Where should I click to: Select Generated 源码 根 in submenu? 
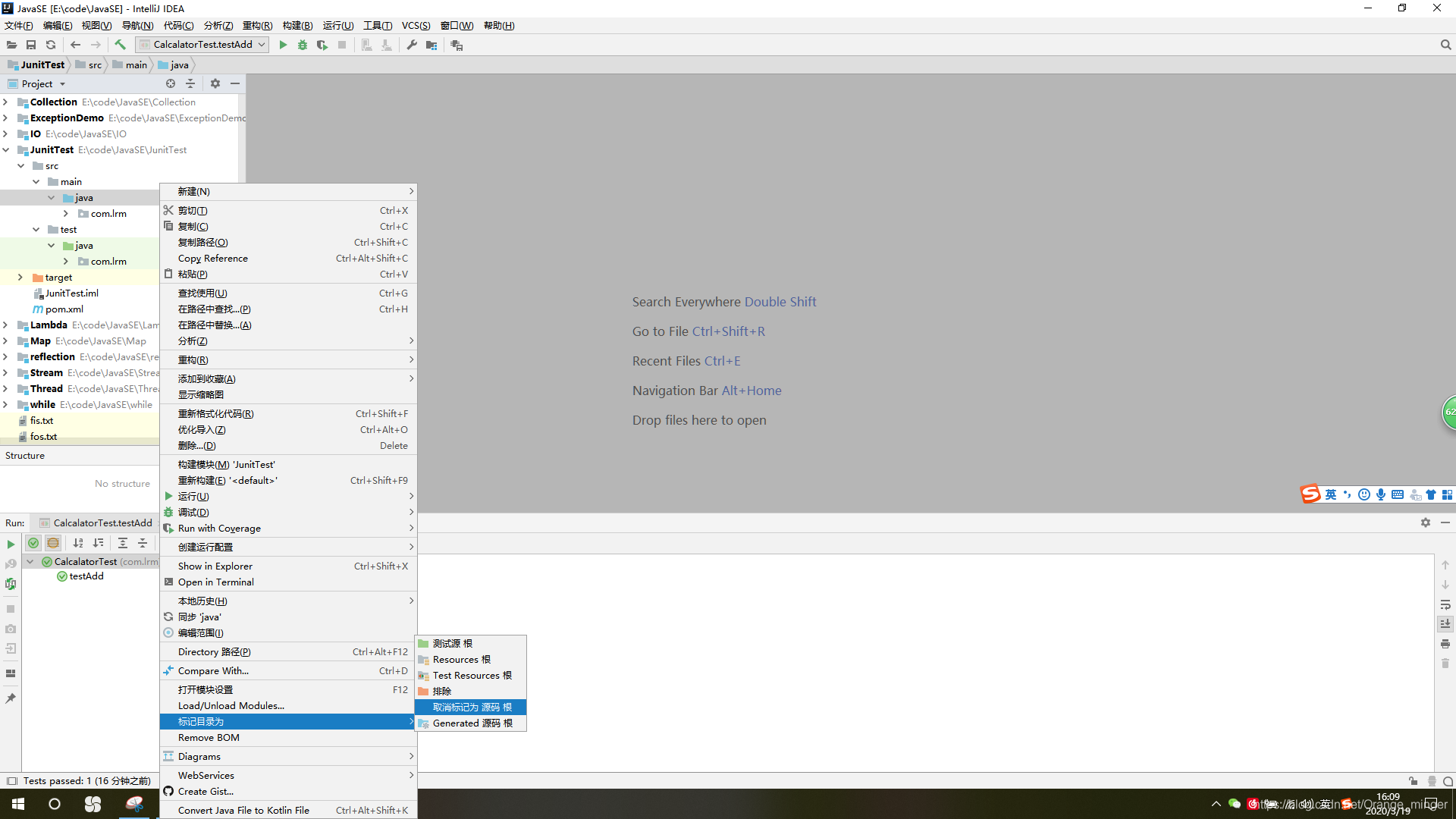pyautogui.click(x=470, y=723)
